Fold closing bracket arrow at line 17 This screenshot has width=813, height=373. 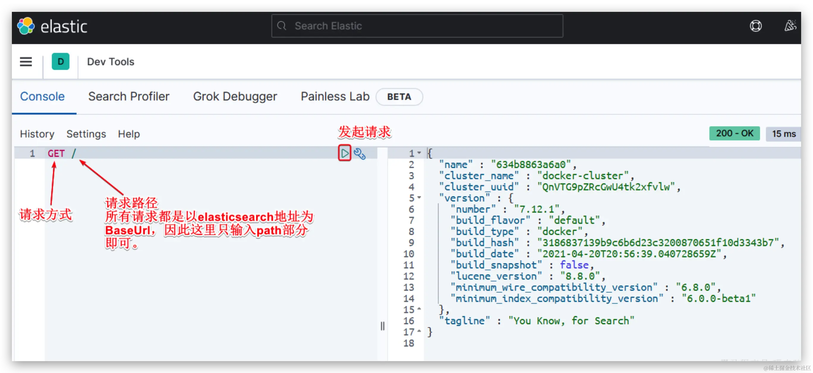(419, 331)
